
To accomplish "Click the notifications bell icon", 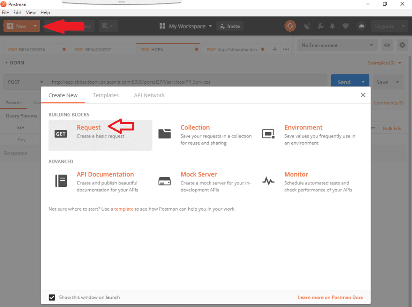I will (x=332, y=26).
